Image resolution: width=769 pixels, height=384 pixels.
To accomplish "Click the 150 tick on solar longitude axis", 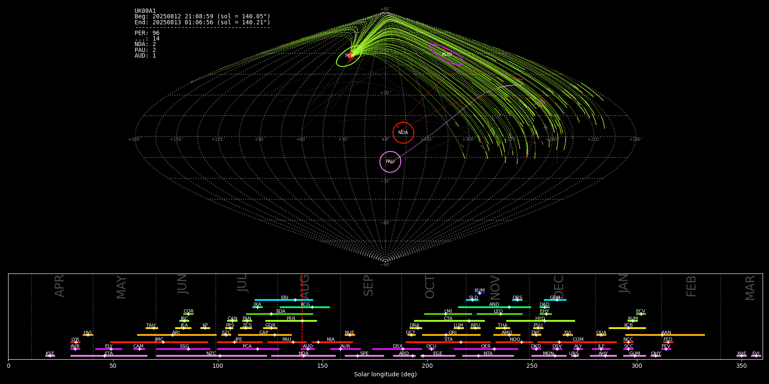I will pos(323,366).
